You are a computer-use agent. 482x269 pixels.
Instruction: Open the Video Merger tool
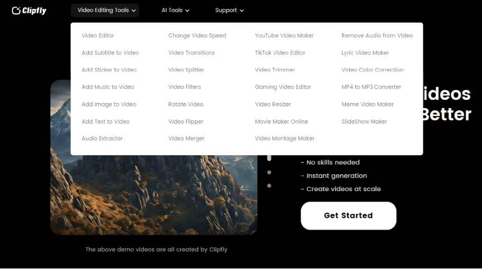tap(186, 138)
